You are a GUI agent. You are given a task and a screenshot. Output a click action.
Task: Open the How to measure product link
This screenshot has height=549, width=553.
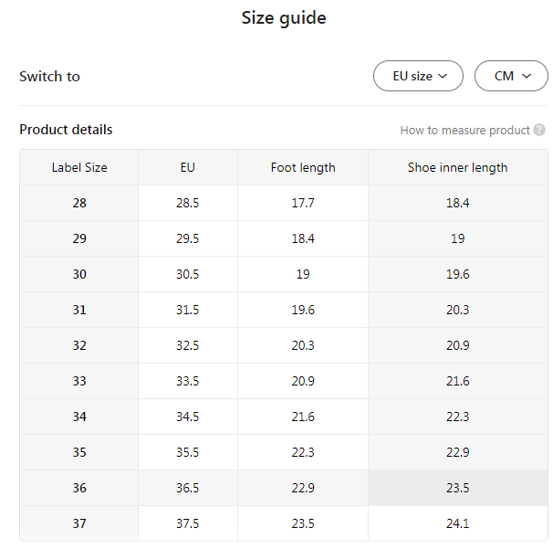click(464, 131)
